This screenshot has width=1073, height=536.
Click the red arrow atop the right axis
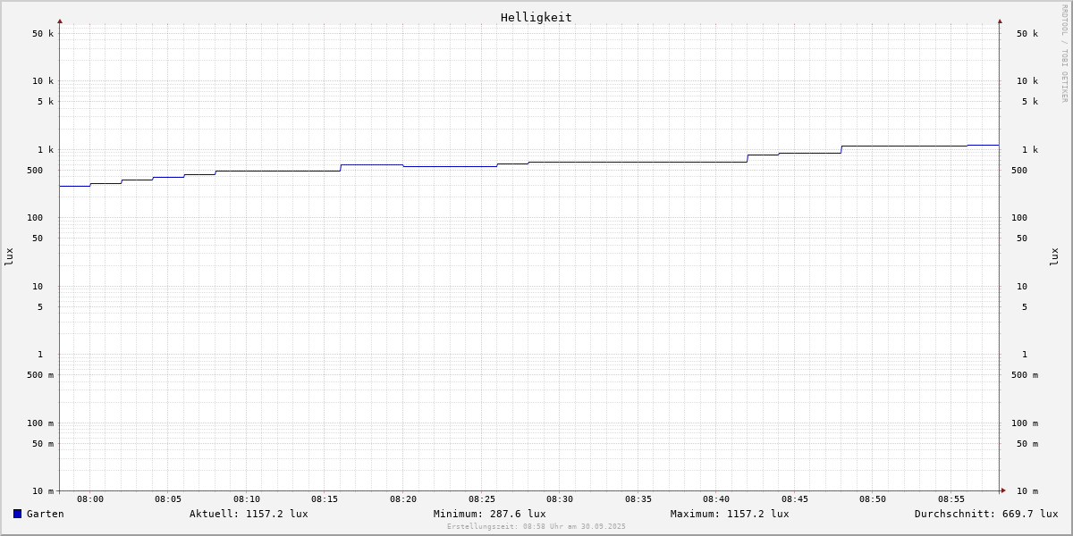[1000, 21]
